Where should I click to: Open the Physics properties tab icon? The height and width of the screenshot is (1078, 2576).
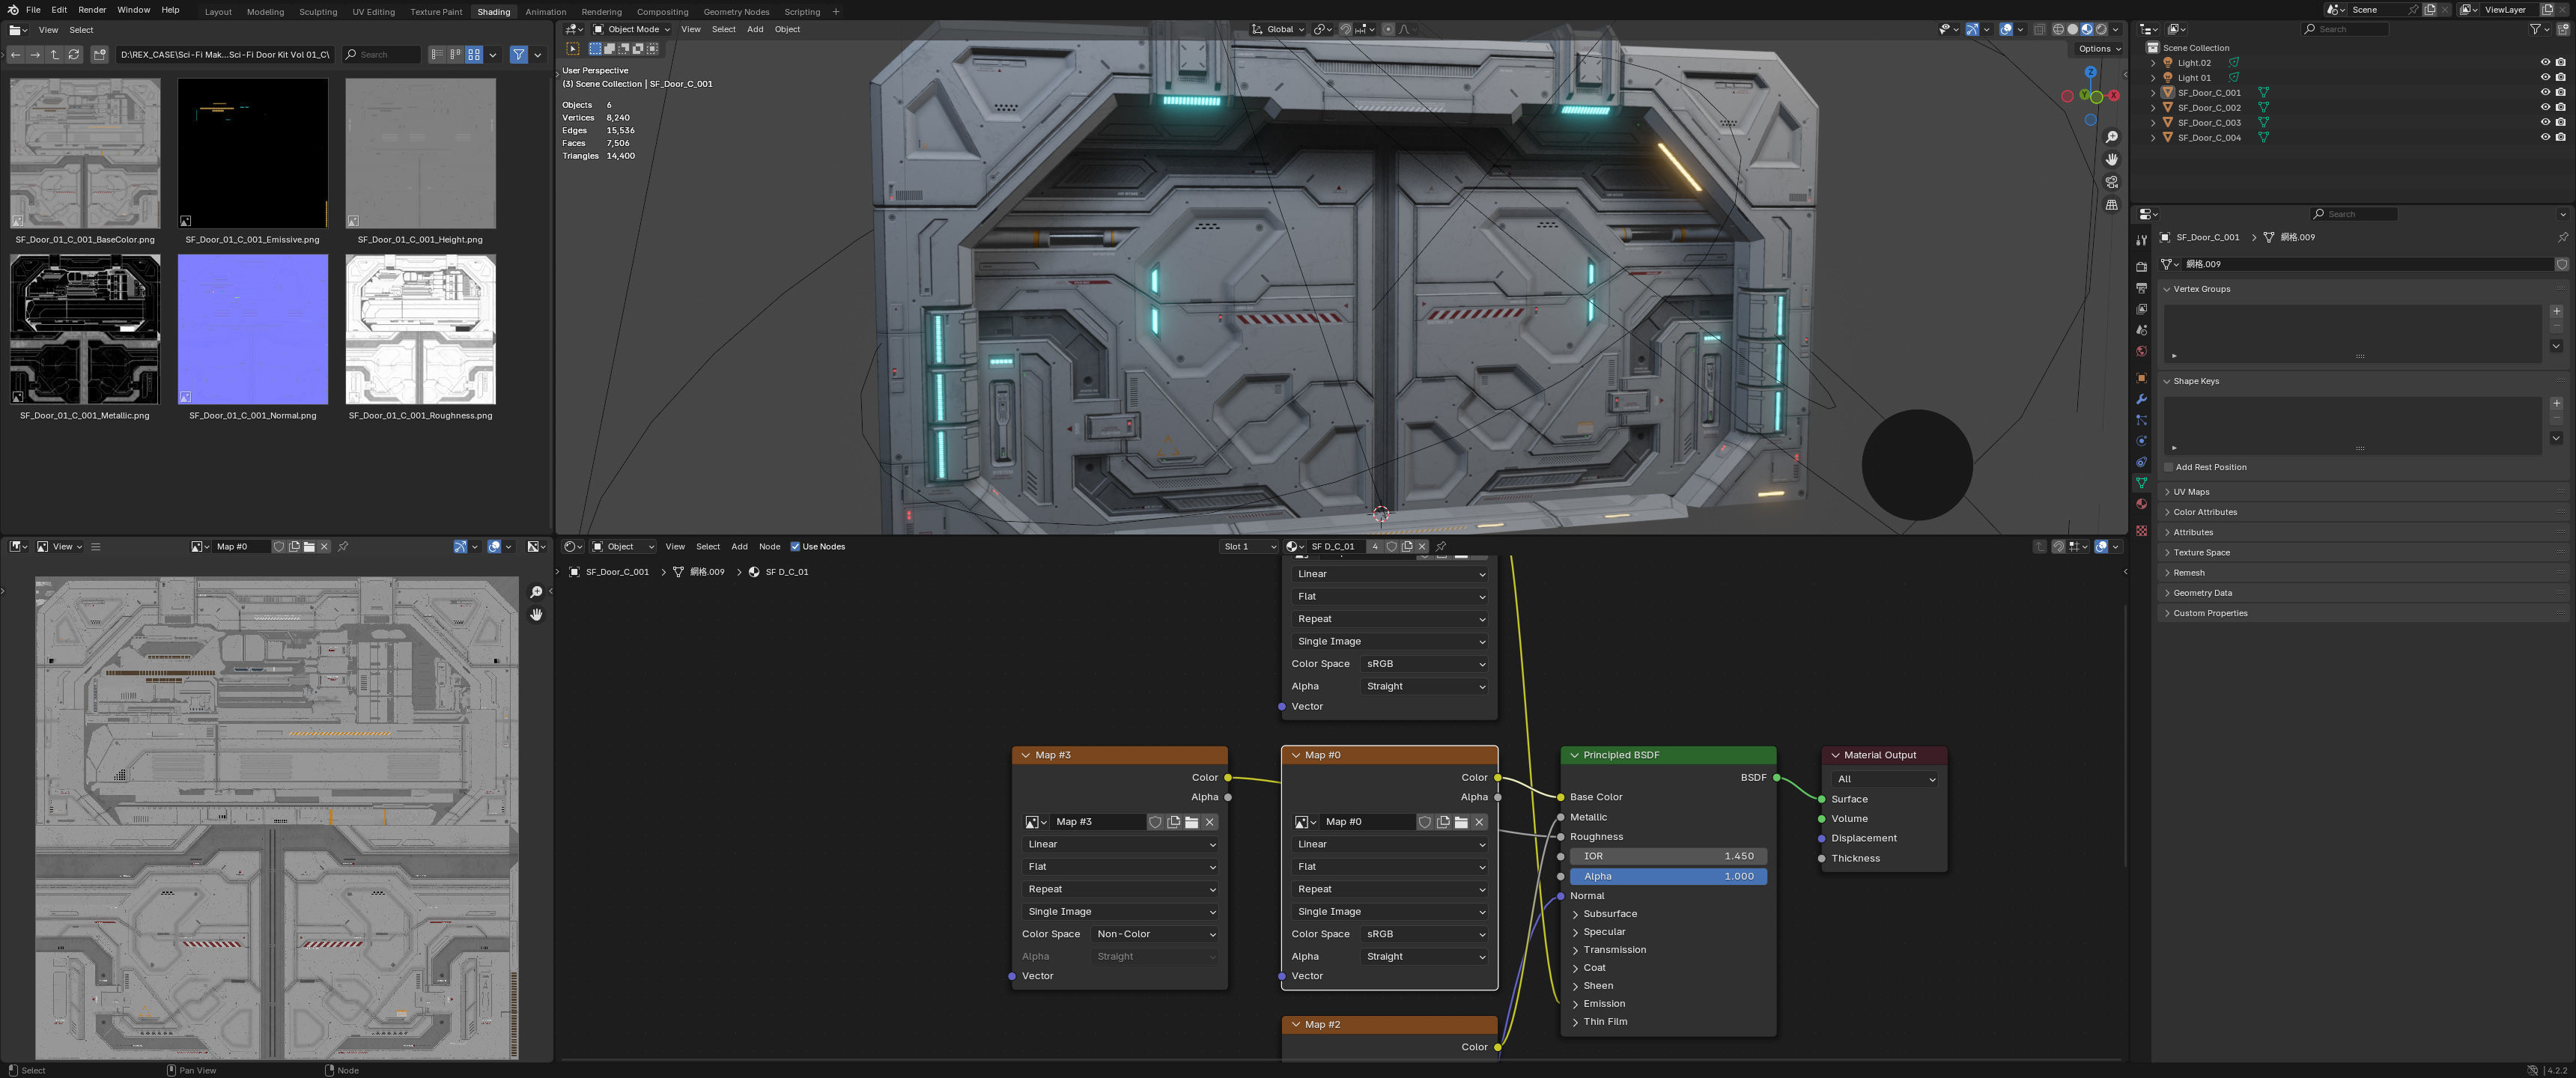pos(2141,441)
